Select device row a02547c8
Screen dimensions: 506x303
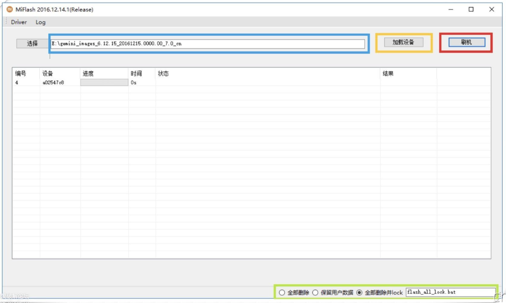click(x=53, y=83)
